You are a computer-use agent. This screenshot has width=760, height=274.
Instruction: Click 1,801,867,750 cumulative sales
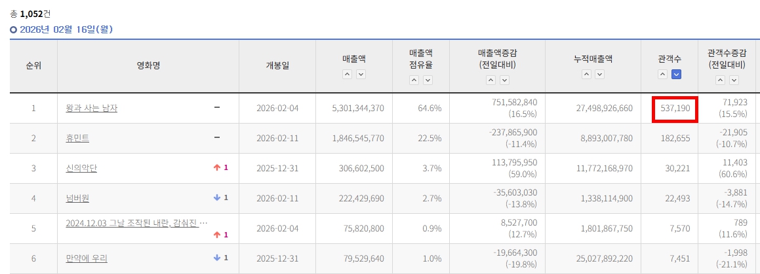click(x=607, y=229)
